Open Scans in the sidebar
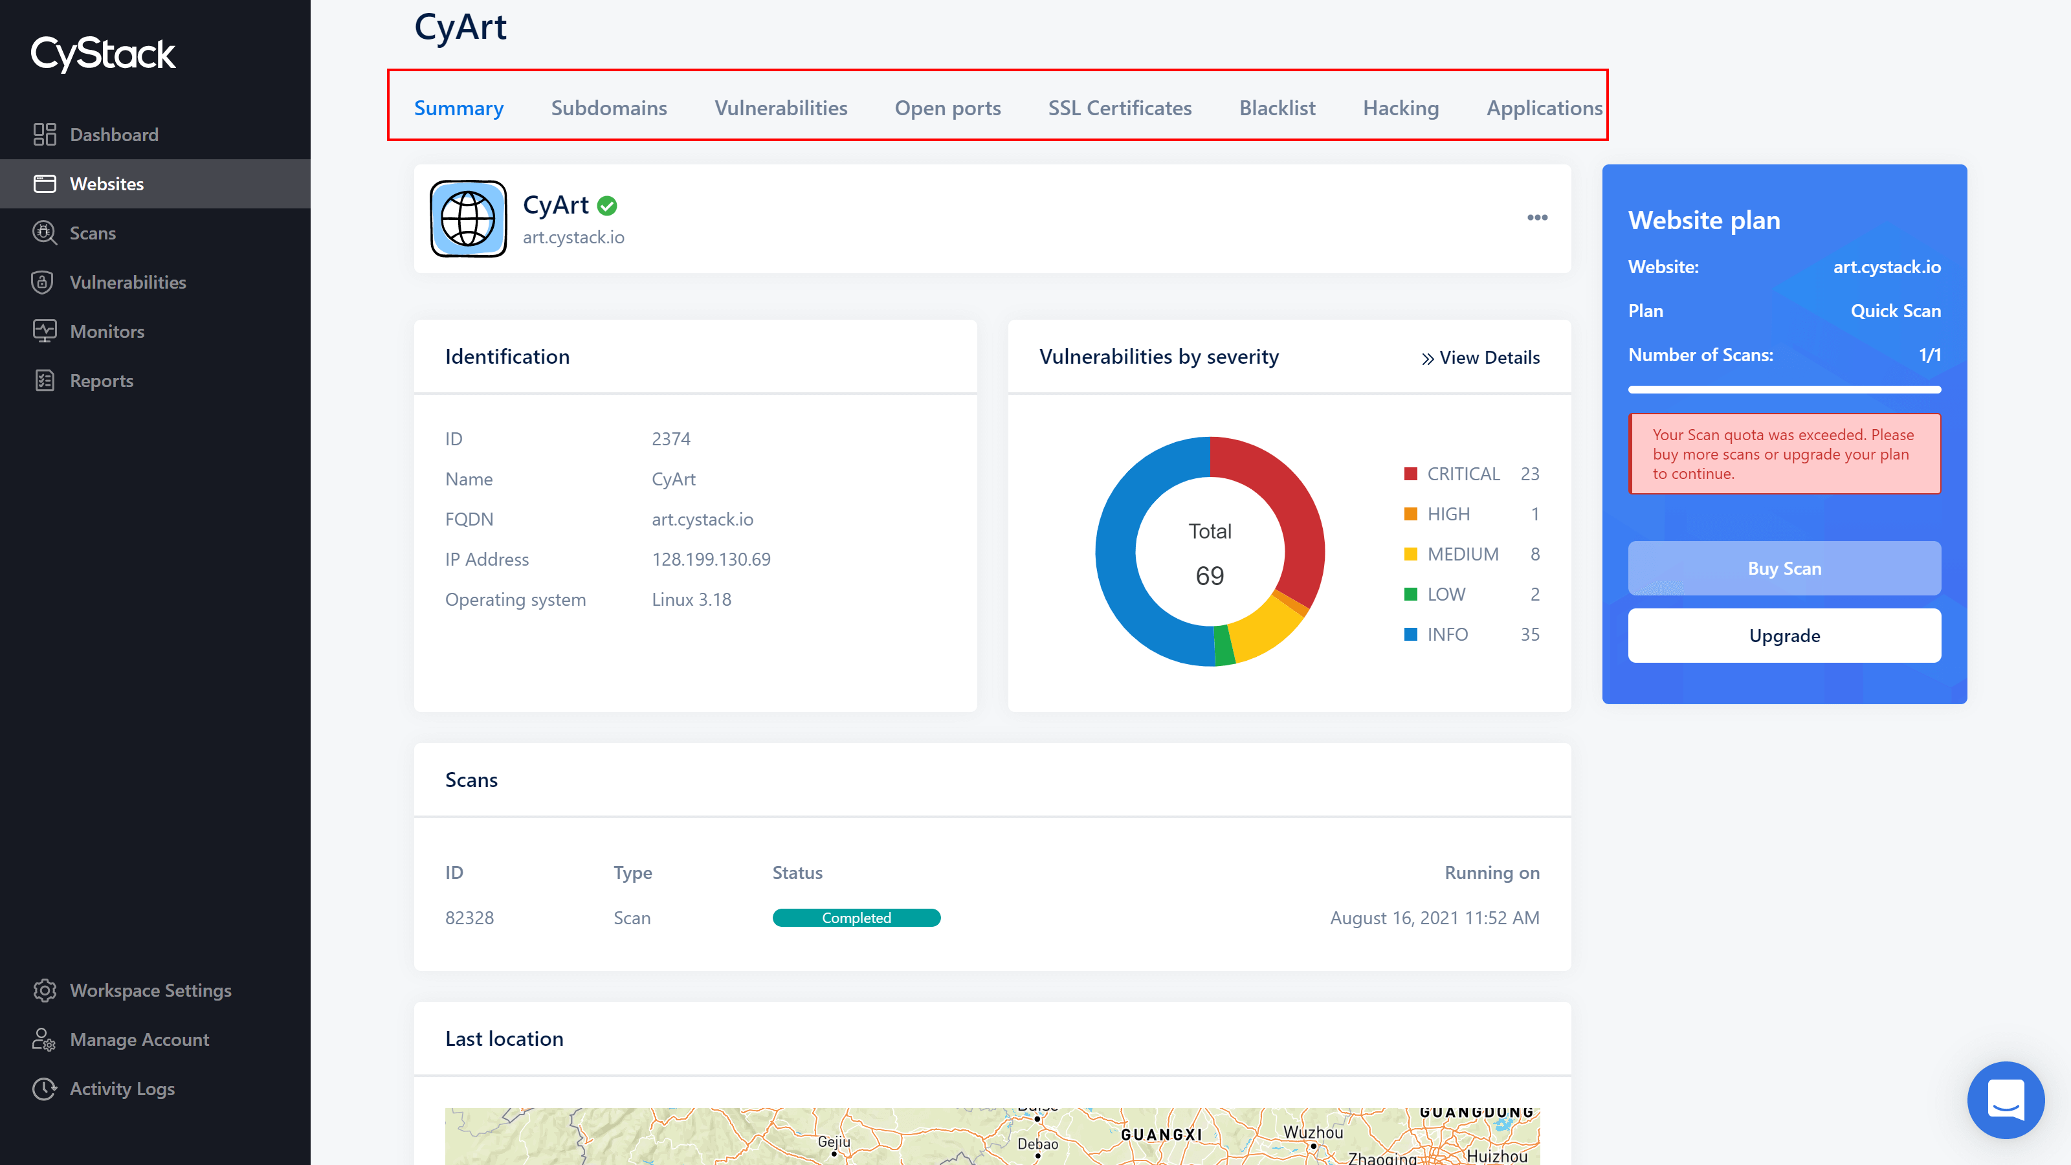Screen dimensions: 2071x1165 155,232
